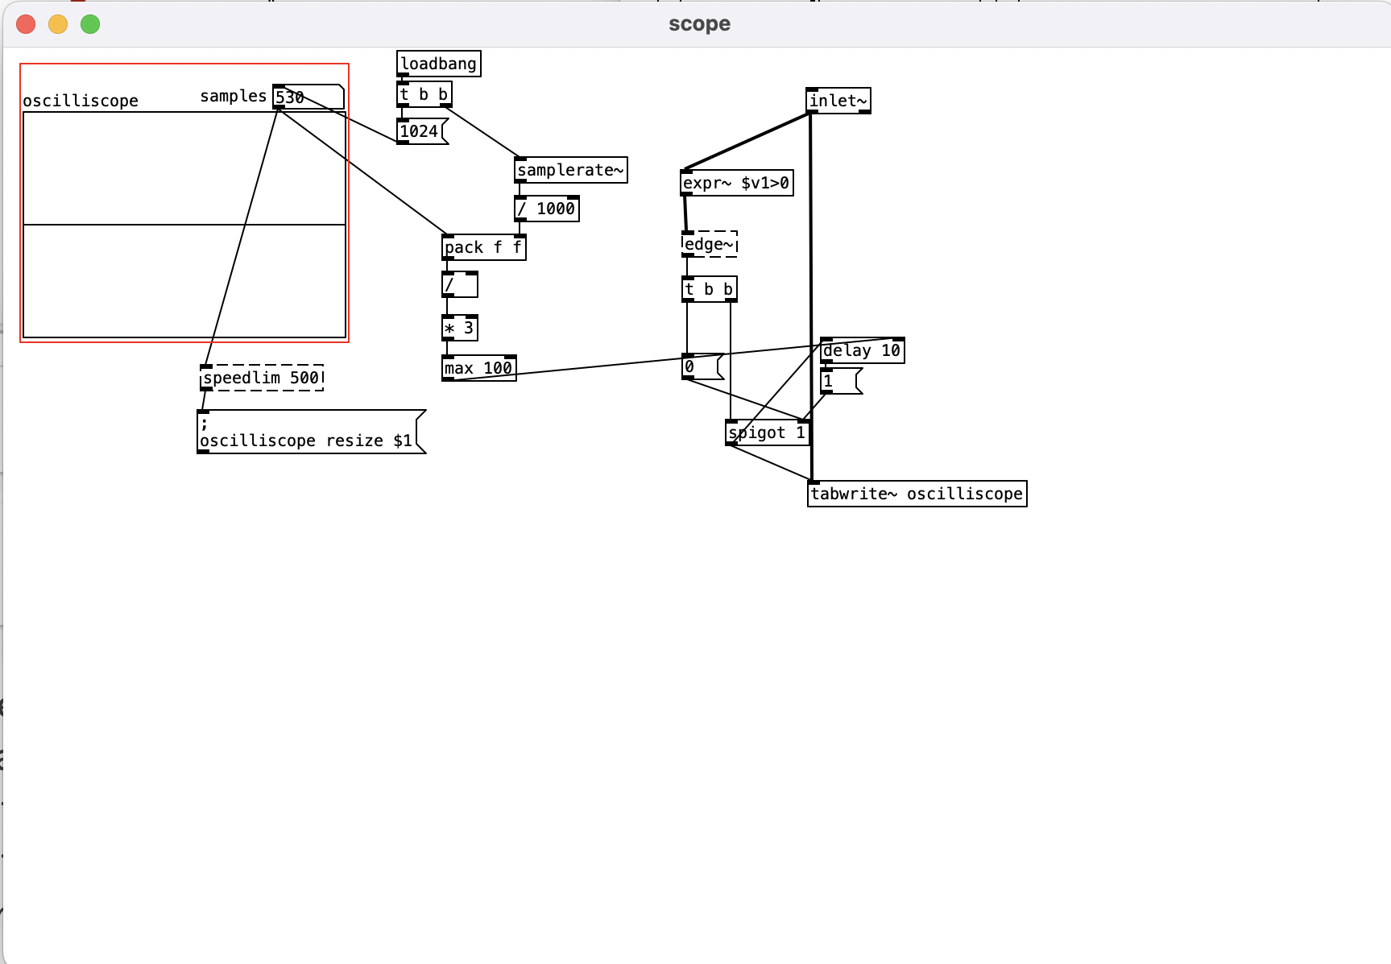Click the samplerate~ object box
The height and width of the screenshot is (964, 1391).
[569, 170]
